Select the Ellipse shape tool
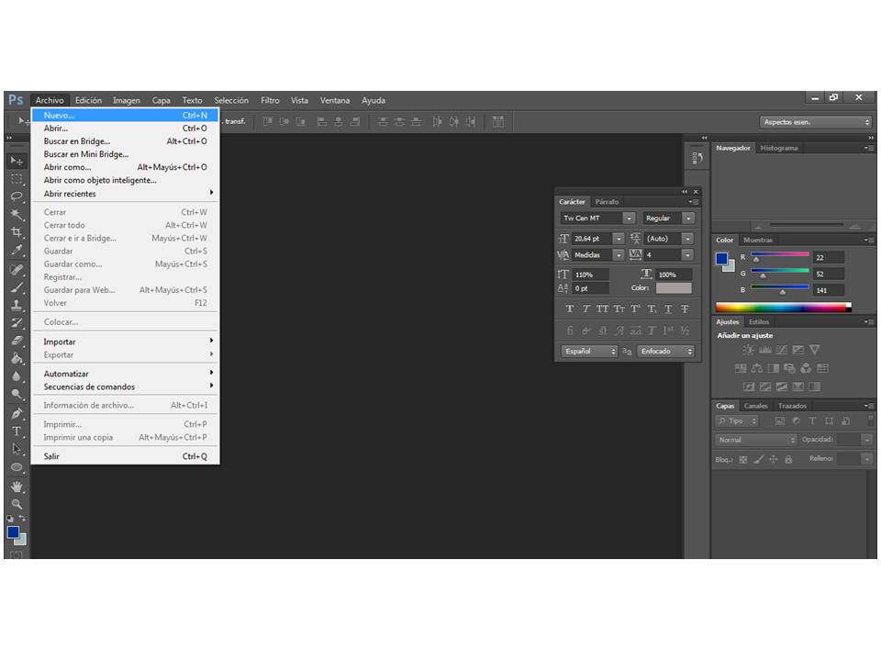 point(17,467)
